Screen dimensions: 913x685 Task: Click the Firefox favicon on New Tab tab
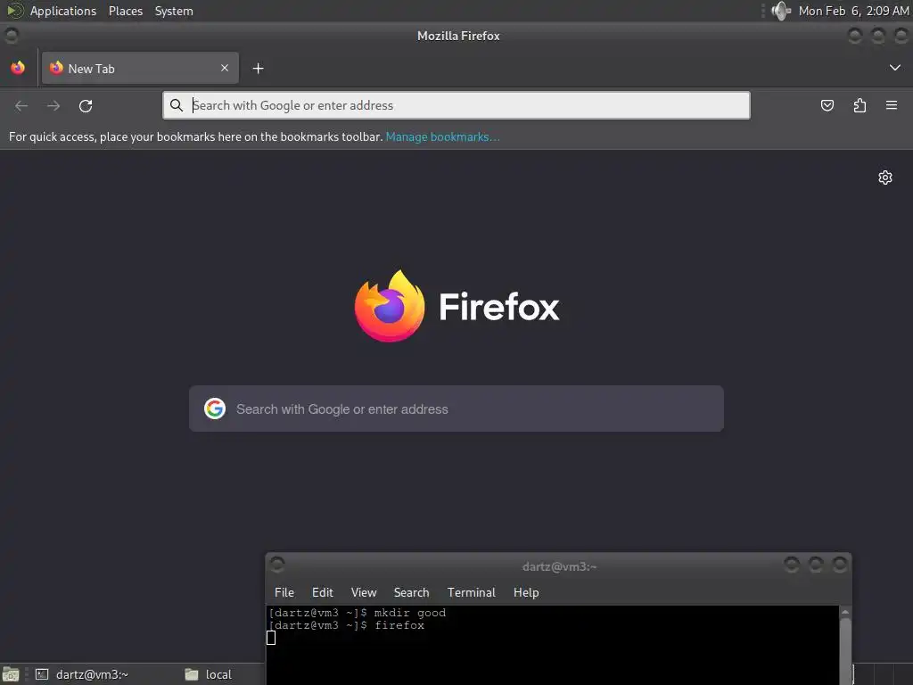(x=56, y=68)
